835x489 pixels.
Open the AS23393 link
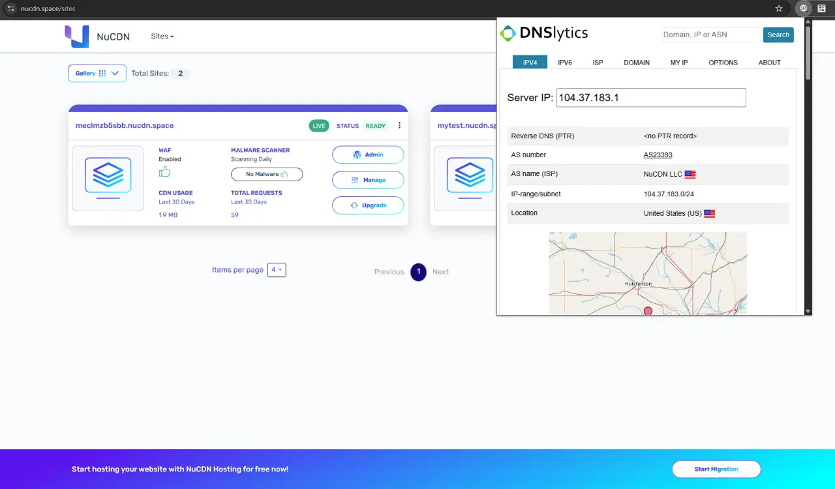[x=658, y=155]
